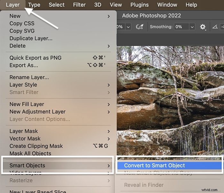Expand the New submenu

59,16
